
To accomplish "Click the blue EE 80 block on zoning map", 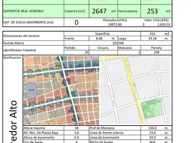I will coord(31,91).
